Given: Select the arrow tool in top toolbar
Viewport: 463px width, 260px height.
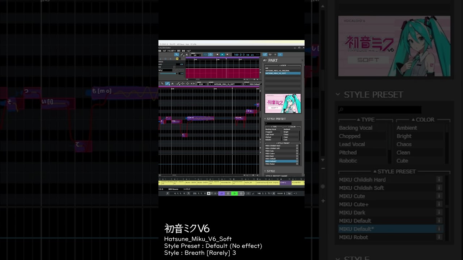Looking at the screenshot, I should [x=177, y=55].
